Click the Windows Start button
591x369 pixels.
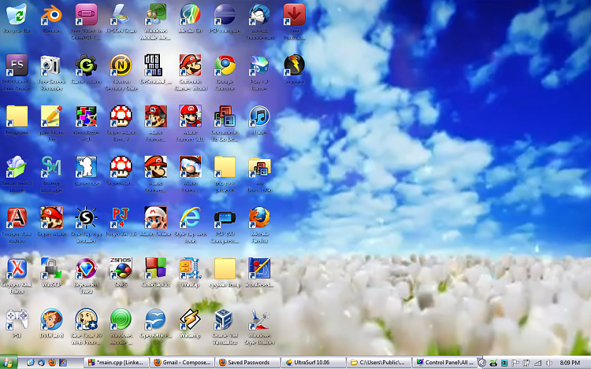click(9, 363)
